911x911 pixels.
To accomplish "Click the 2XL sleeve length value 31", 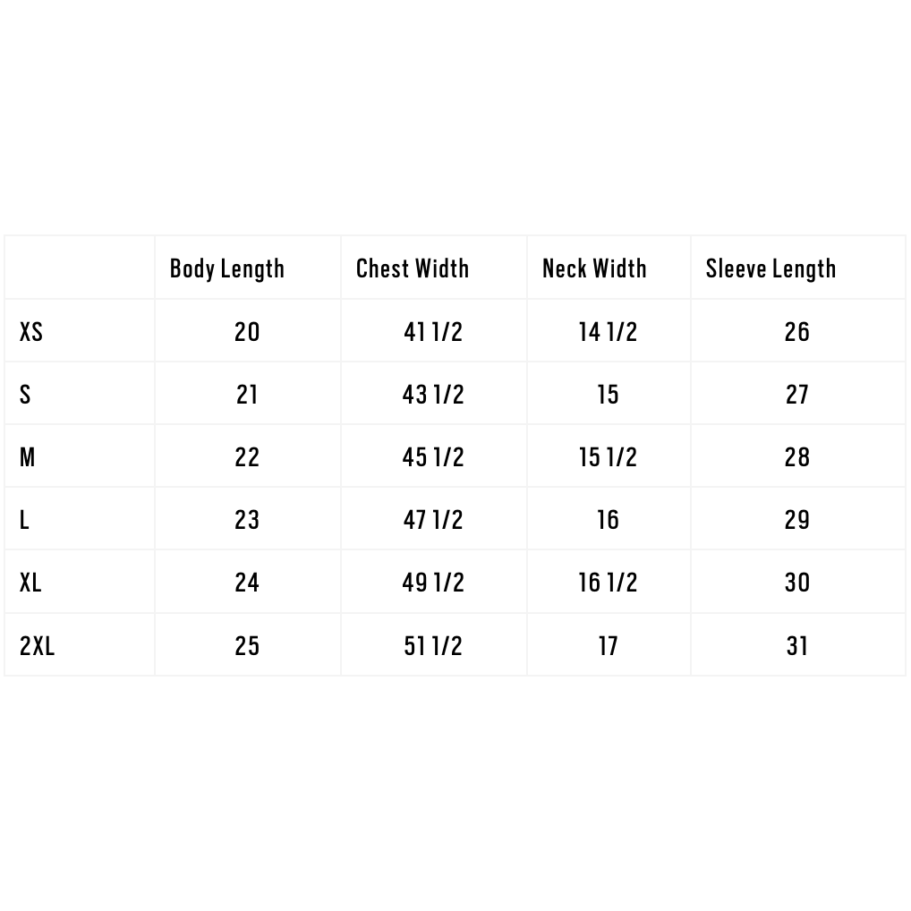I will click(797, 645).
